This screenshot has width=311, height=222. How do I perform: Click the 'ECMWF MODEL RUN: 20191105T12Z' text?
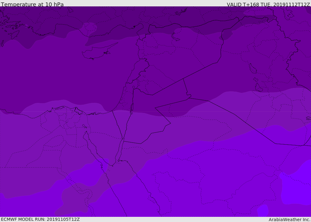[x=40, y=219]
